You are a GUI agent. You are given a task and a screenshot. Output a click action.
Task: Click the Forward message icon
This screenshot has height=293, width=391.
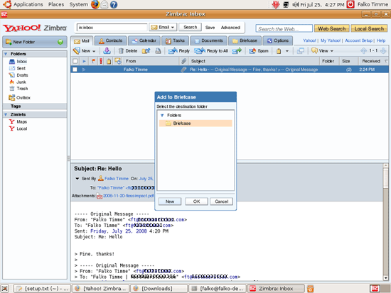(237, 51)
